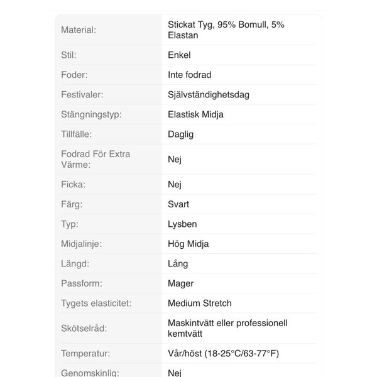This screenshot has width=377, height=377.
Task: Click the Stängningstyp label
Action: point(91,114)
